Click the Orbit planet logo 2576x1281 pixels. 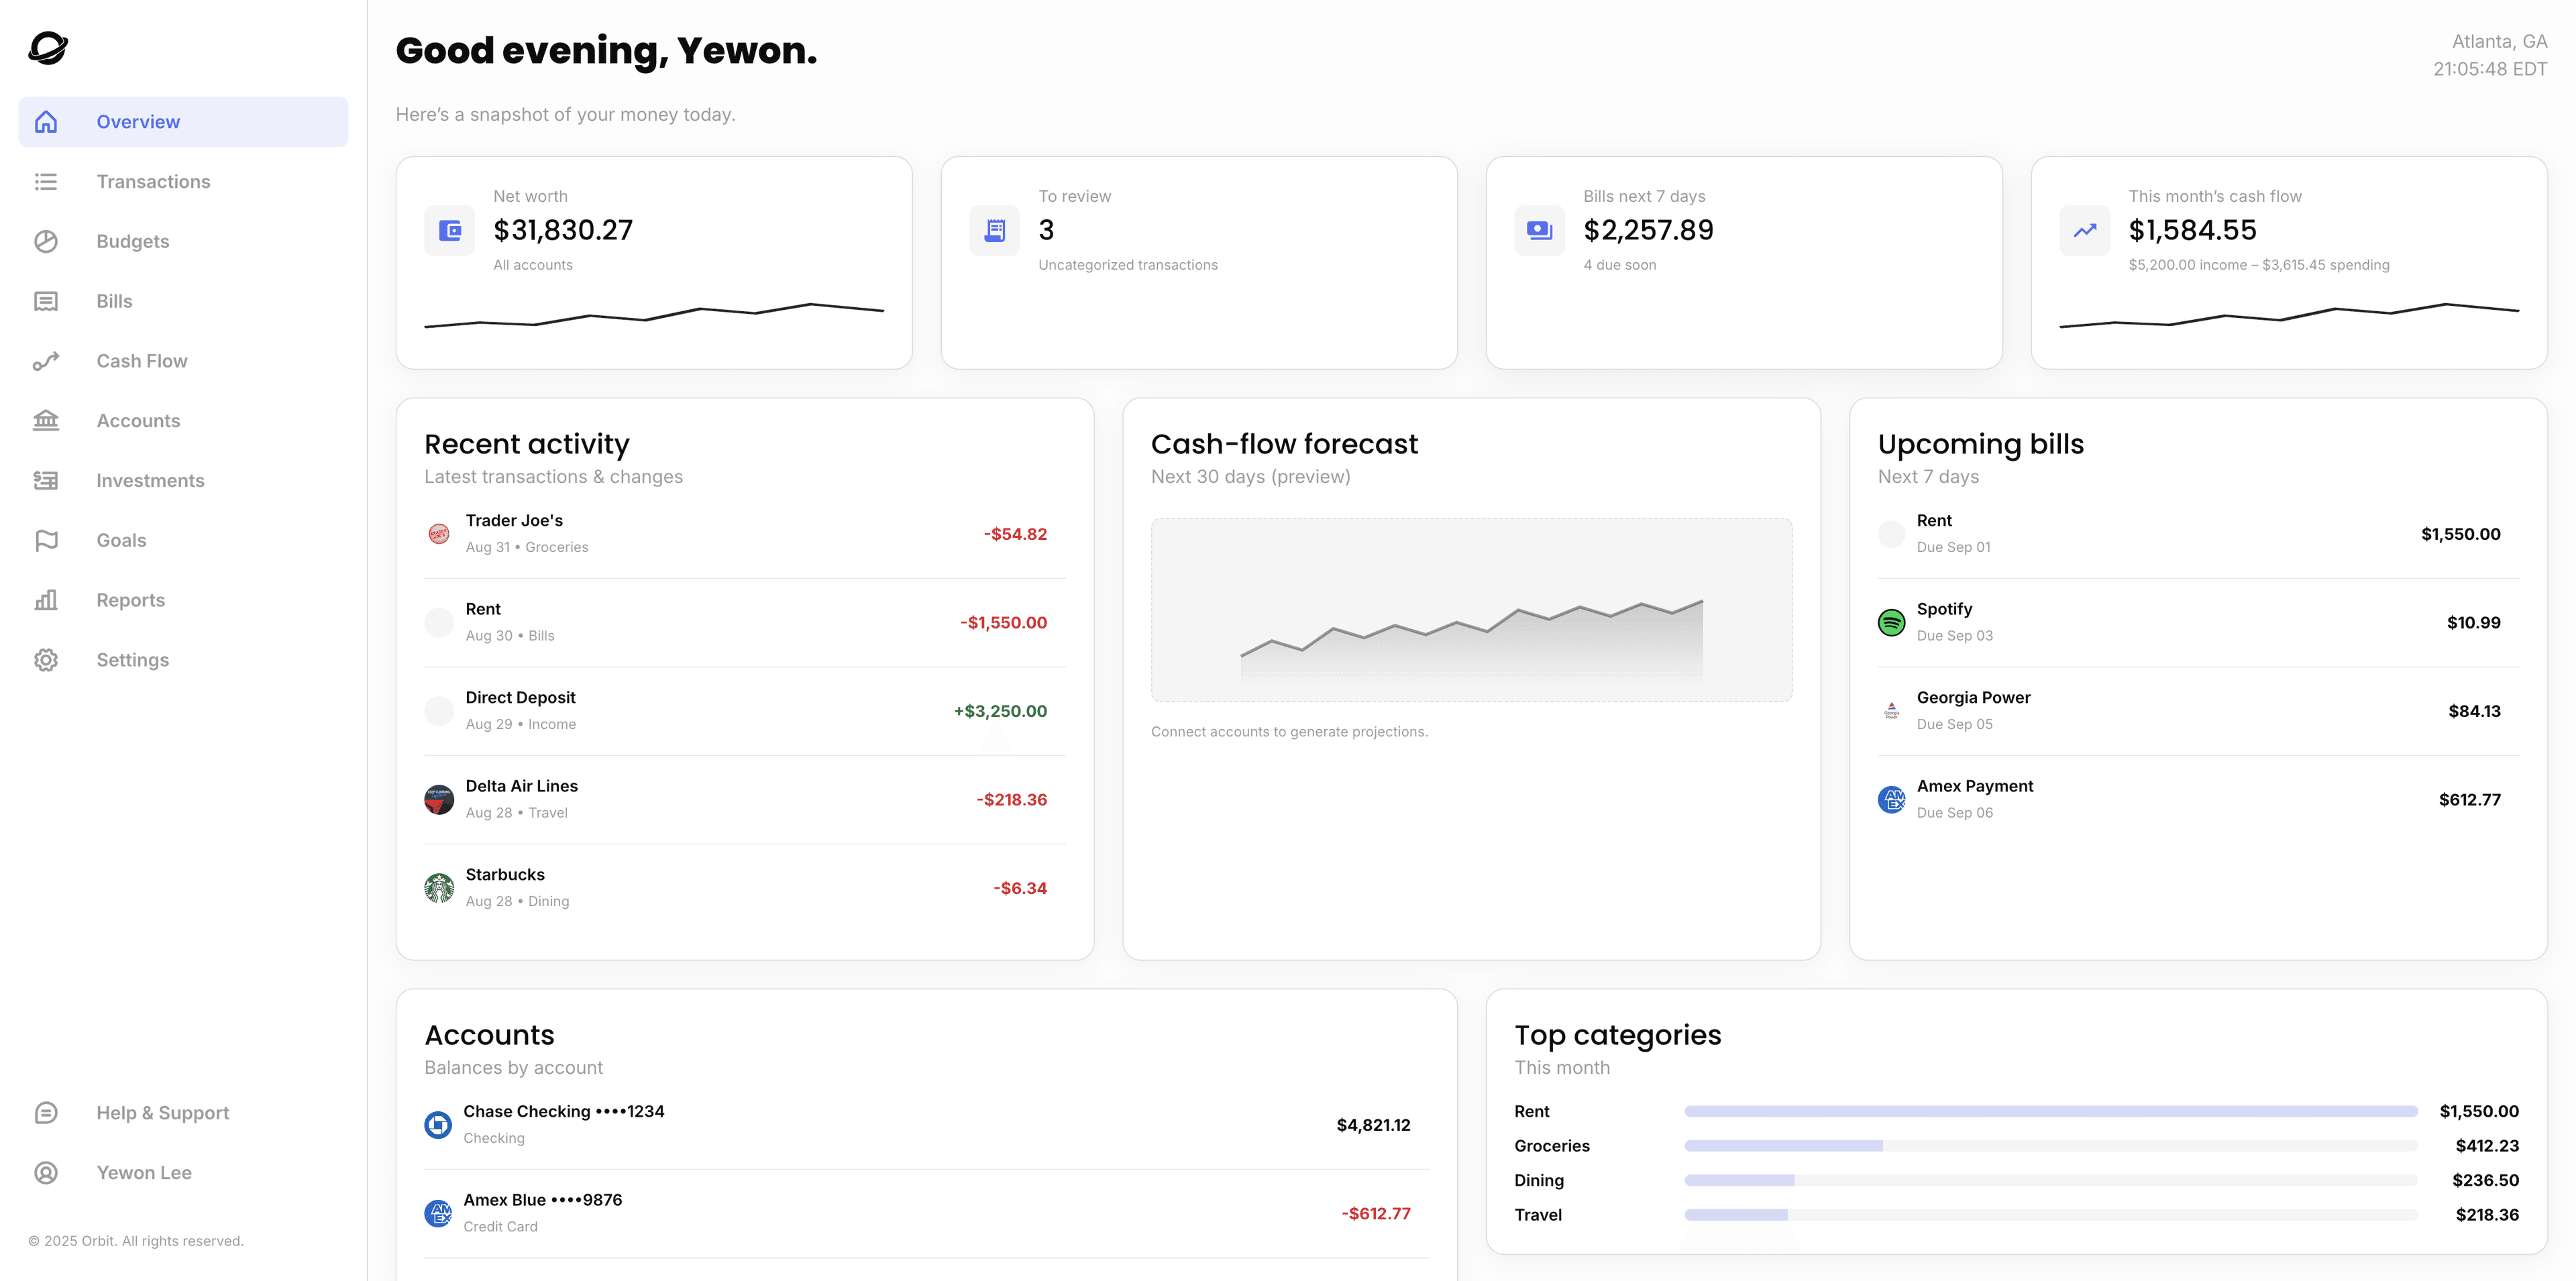[x=48, y=47]
